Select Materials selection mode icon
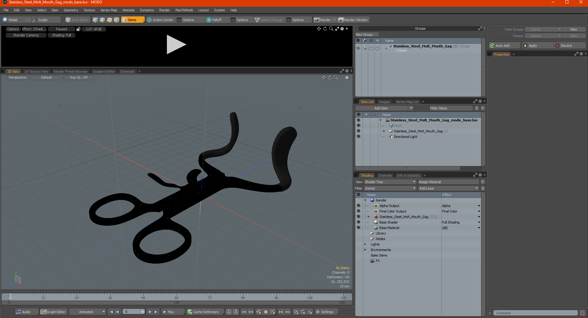The height and width of the screenshot is (318, 588). pos(116,20)
